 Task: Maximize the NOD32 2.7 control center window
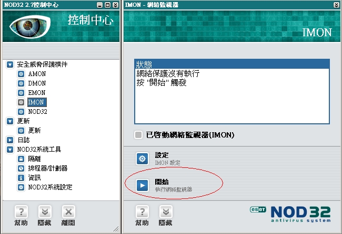click(x=107, y=5)
